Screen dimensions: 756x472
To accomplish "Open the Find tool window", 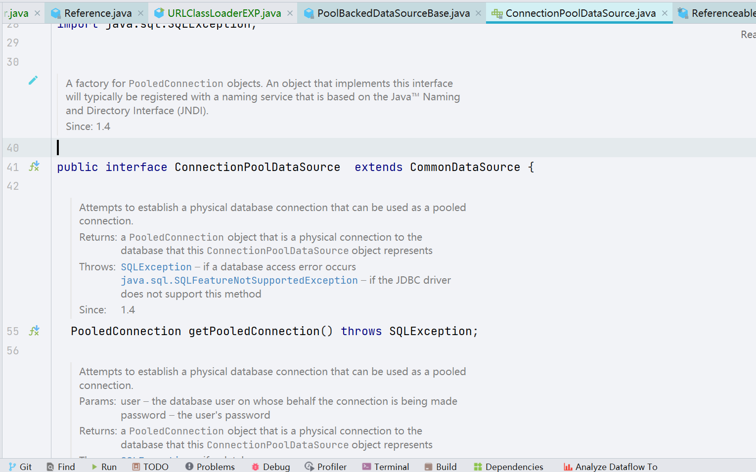I will coord(61,467).
